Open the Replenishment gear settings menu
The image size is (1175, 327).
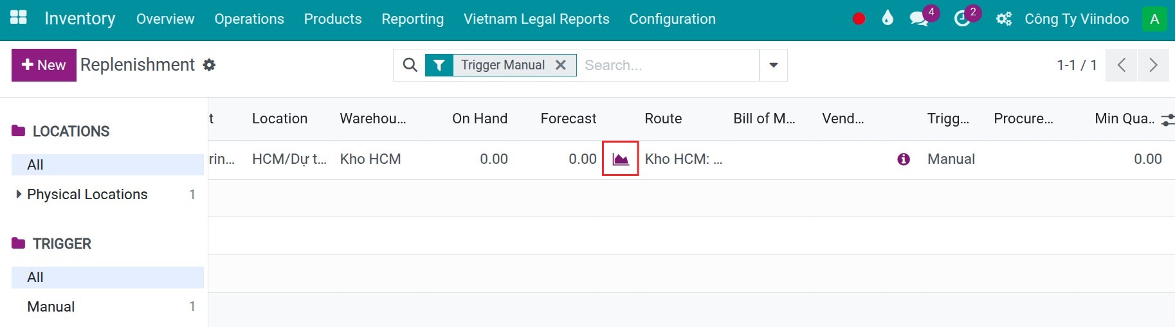pos(209,65)
